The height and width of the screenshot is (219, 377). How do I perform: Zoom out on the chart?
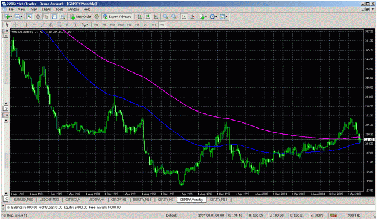coord(174,16)
